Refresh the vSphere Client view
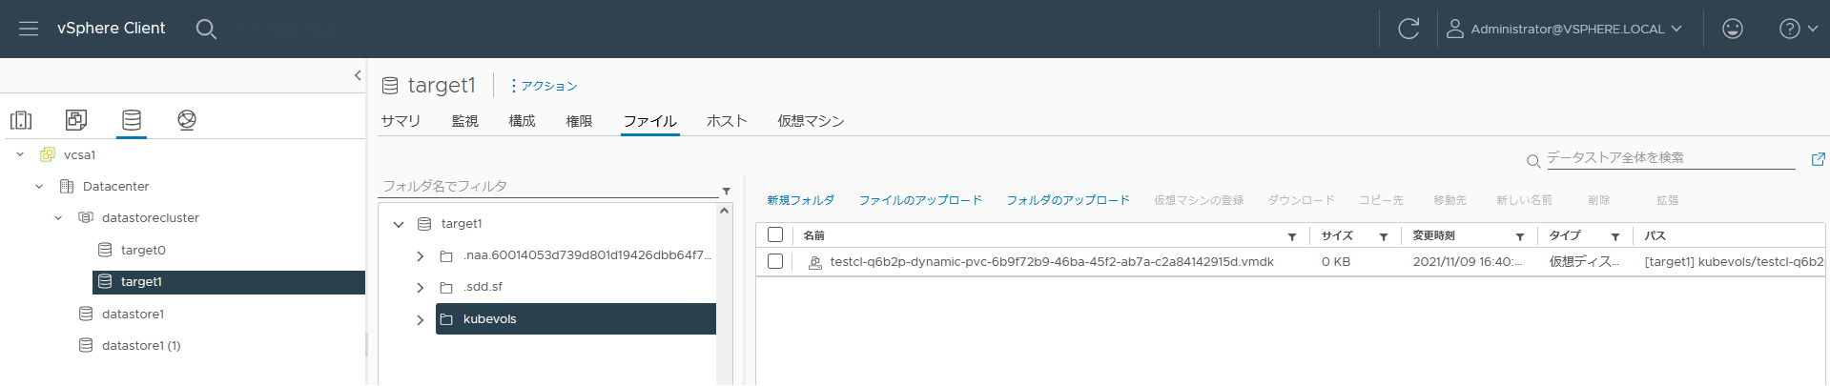The image size is (1830, 386). pos(1408,29)
